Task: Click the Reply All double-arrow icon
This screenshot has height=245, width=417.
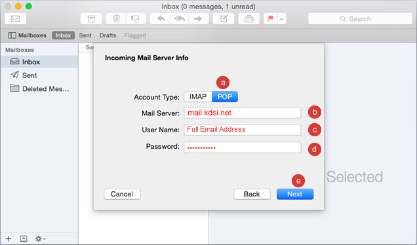Action: click(180, 19)
